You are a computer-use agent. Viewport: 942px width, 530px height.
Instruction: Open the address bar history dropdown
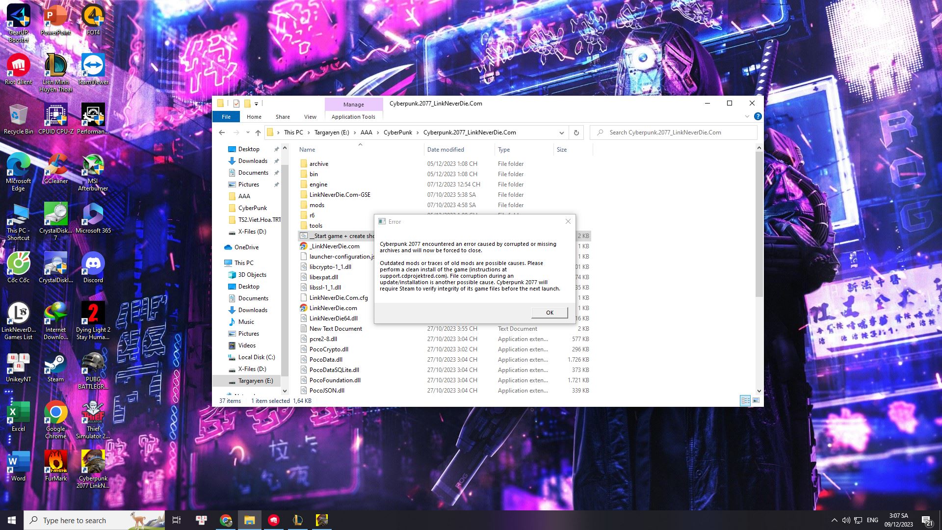561,132
